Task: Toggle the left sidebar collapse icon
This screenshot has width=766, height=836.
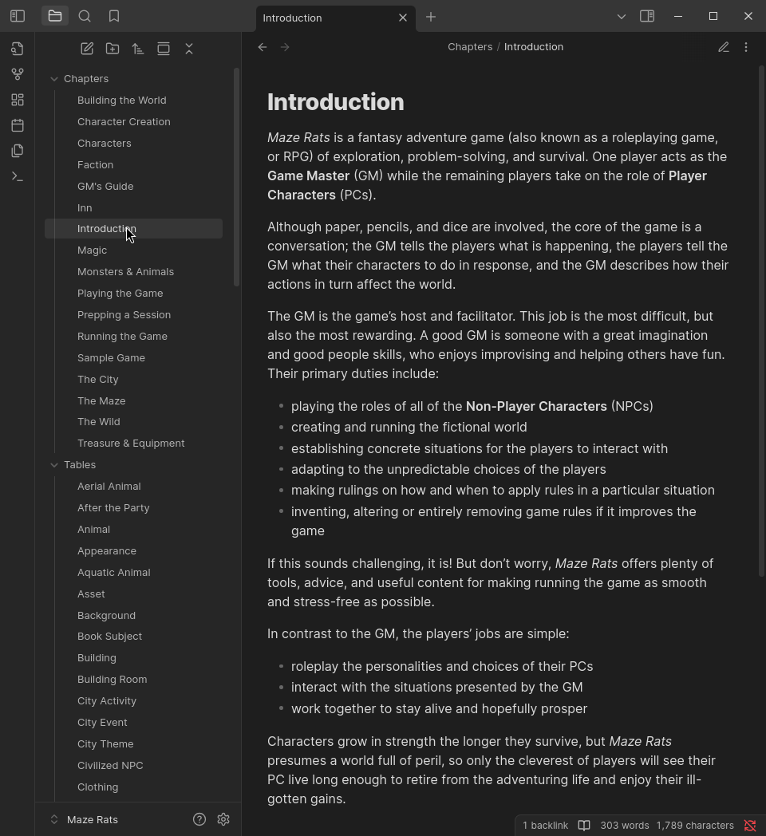Action: 18,16
